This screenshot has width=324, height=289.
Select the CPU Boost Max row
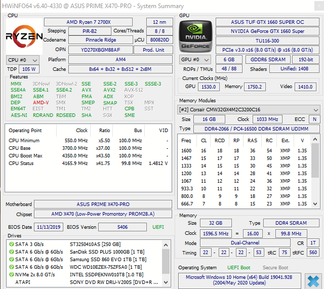click(88, 156)
